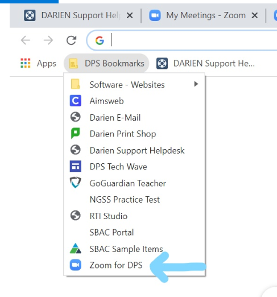Screen dimensions: 277x297
Task: Open the Apps grid shortcut
Action: coord(38,63)
